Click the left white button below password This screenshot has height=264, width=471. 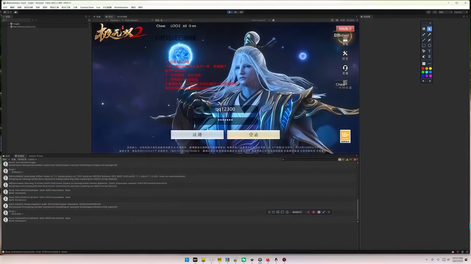pyautogui.click(x=197, y=135)
